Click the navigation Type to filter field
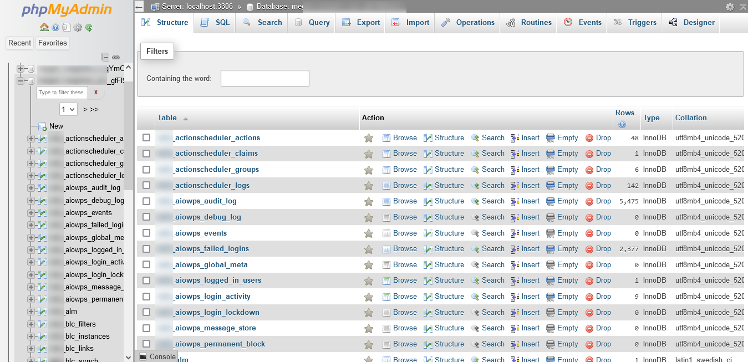The image size is (748, 362). [63, 93]
